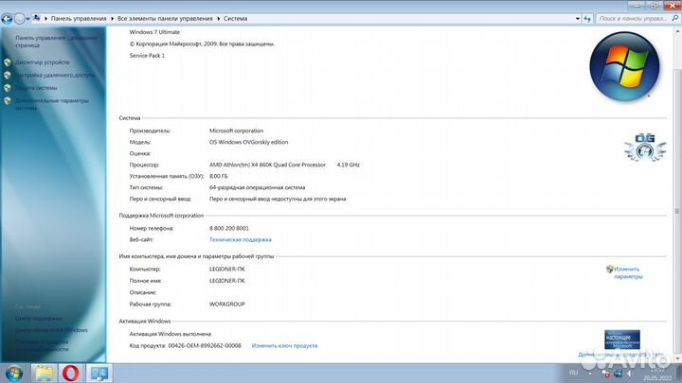Click shield icon beside Диспетчер устройств
The image size is (682, 383).
(8, 62)
